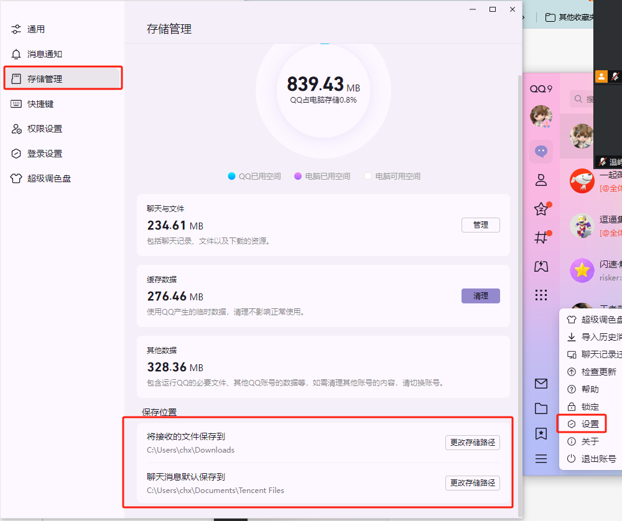Click the orange person icon in the dark overlay
The width and height of the screenshot is (622, 521).
[x=601, y=76]
